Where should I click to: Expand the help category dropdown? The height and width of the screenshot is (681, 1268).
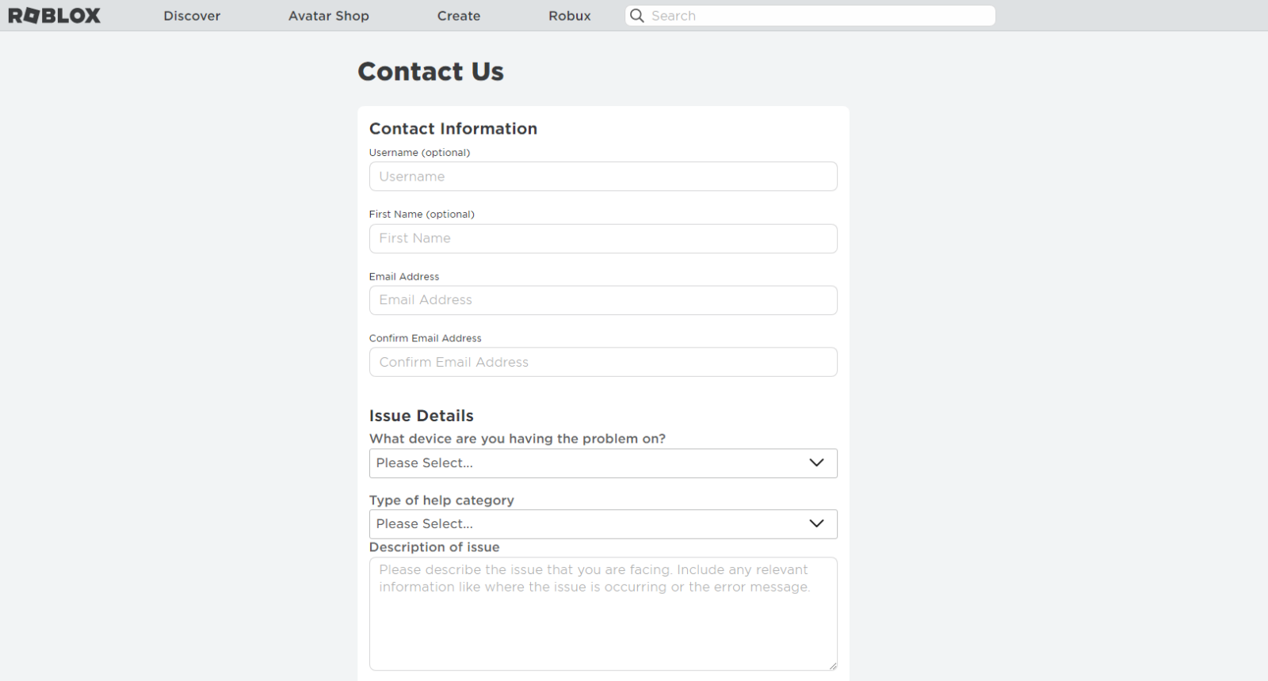(x=586, y=524)
